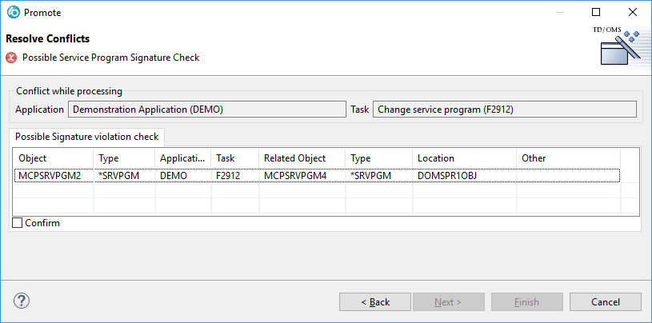The width and height of the screenshot is (652, 323).
Task: Sort by Object column header
Action: (53, 158)
